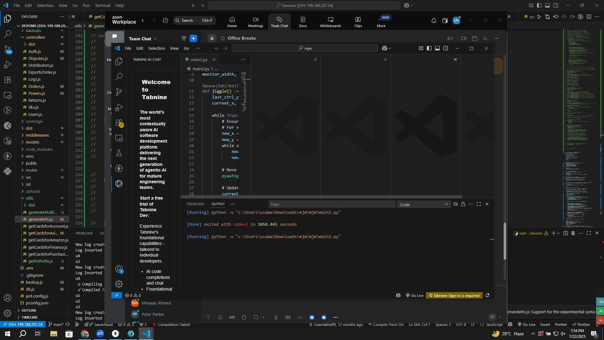Open Zoom Meetings

tap(256, 22)
